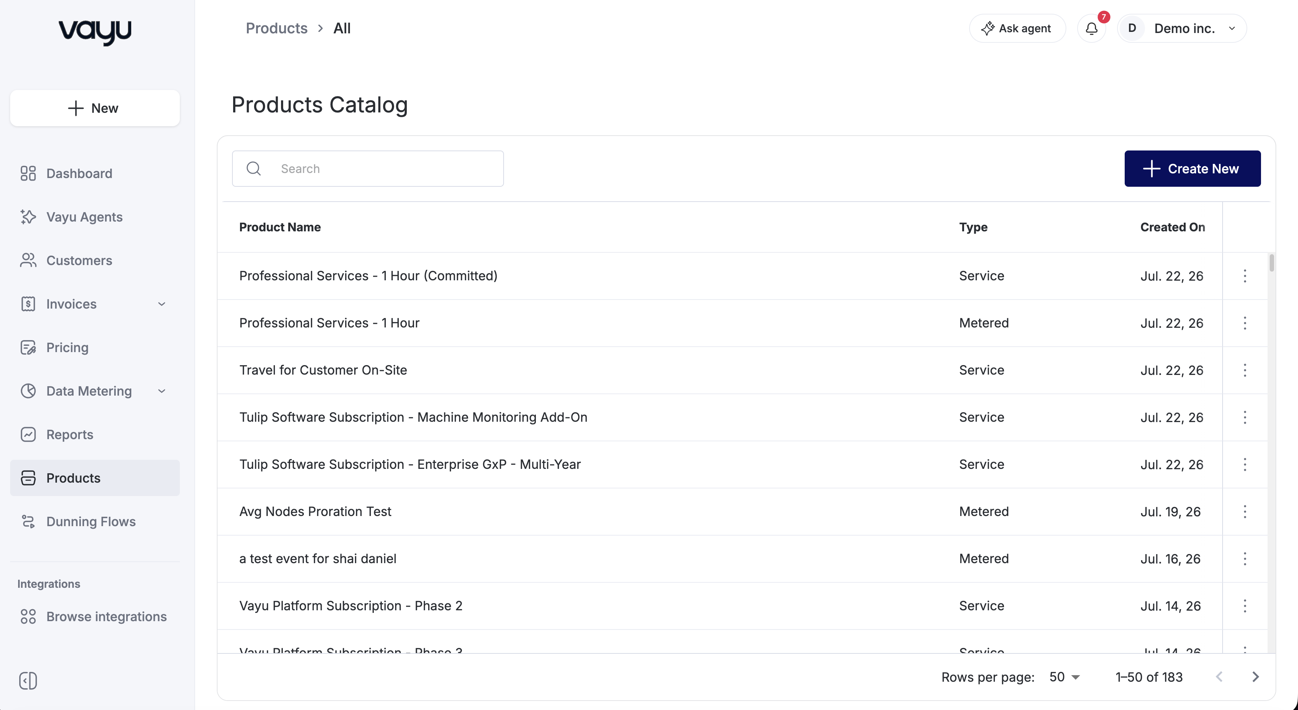Expand the Data Metering submenu chevron

(x=162, y=391)
